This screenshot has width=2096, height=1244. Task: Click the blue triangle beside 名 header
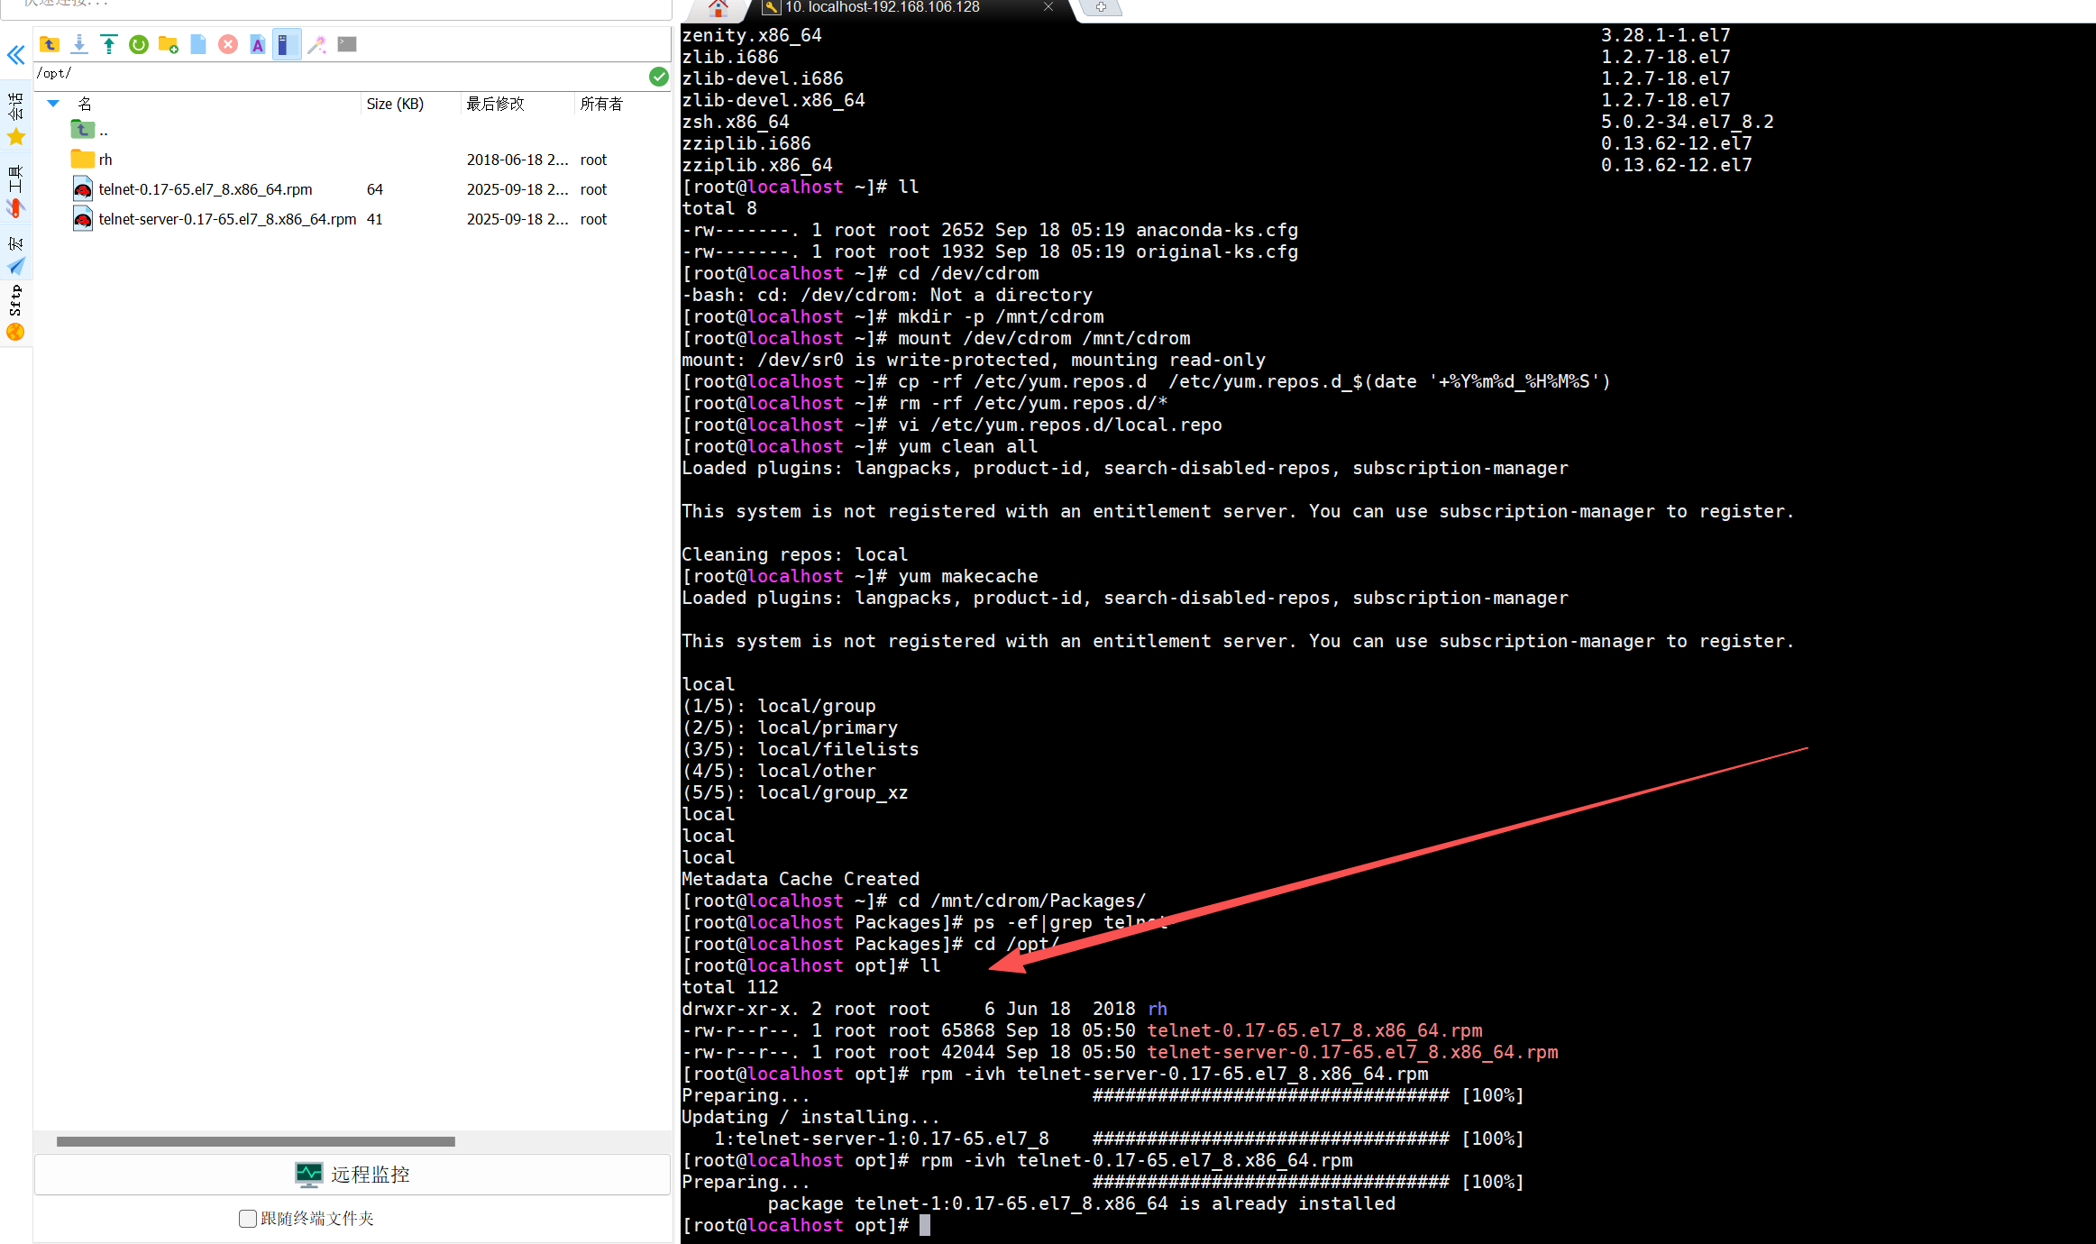(x=53, y=104)
